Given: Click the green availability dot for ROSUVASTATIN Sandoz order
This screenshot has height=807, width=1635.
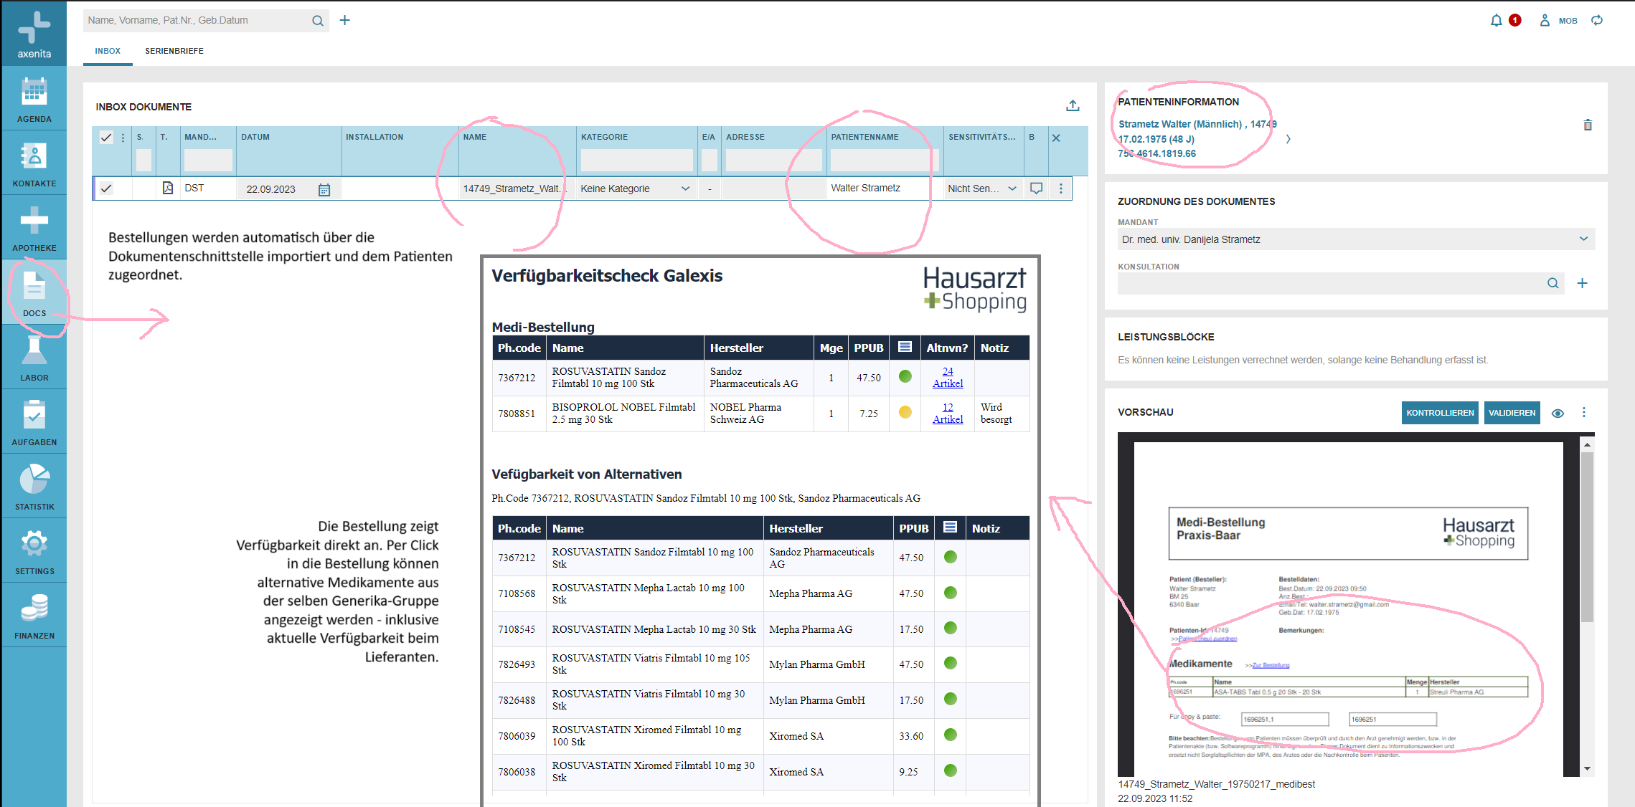Looking at the screenshot, I should click(905, 376).
